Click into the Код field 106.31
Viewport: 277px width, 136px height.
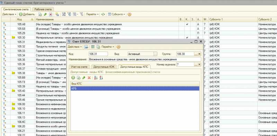pyautogui.click(x=98, y=54)
